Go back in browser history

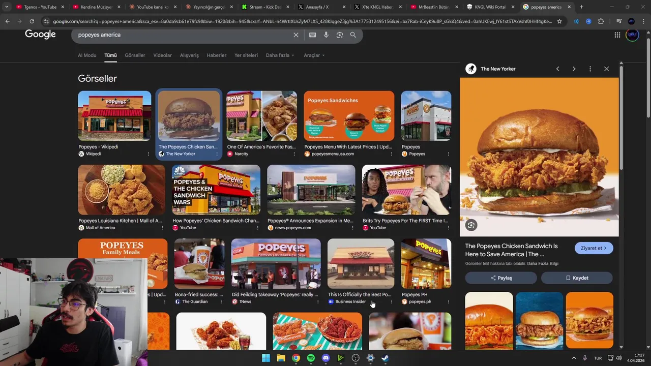coord(7,21)
